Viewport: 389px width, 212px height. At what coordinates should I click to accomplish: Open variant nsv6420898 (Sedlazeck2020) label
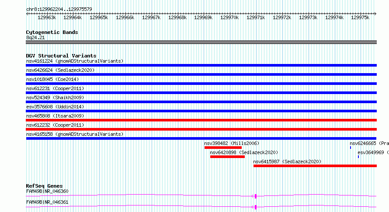244,152
